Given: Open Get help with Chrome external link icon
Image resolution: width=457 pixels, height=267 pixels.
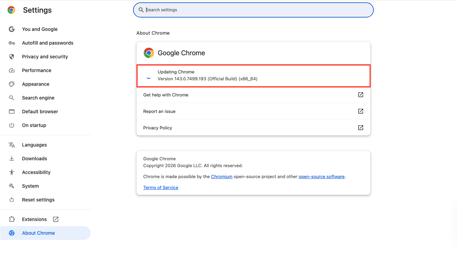Looking at the screenshot, I should (361, 95).
